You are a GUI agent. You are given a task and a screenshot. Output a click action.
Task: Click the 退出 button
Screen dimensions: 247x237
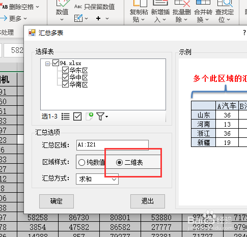point(148,201)
